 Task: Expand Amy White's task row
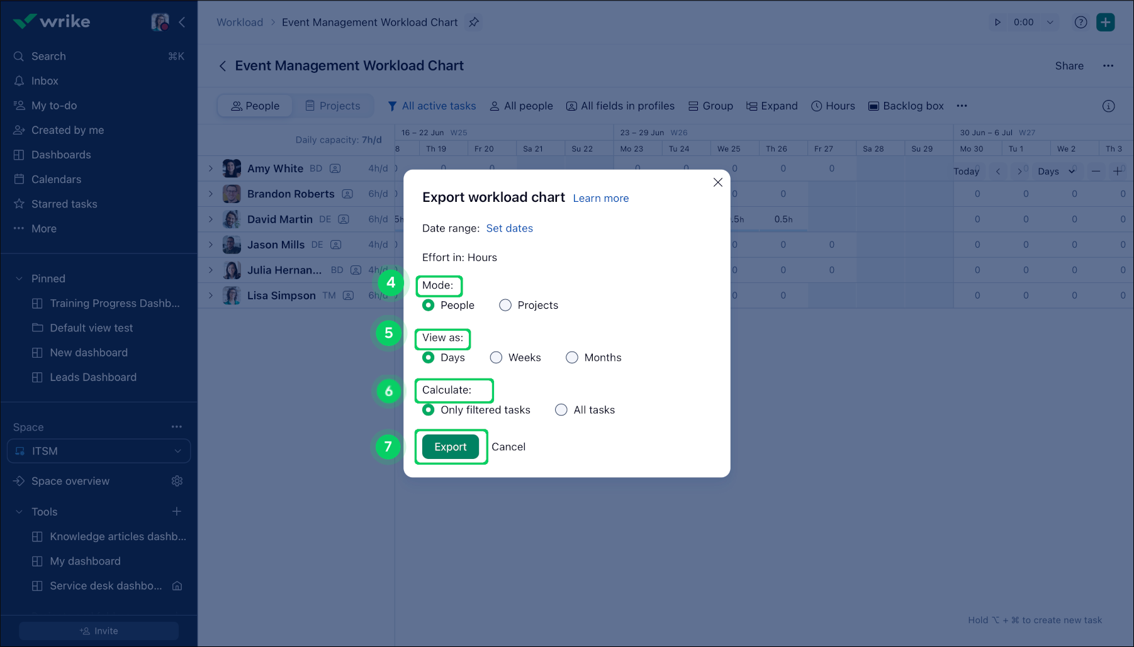pos(211,169)
